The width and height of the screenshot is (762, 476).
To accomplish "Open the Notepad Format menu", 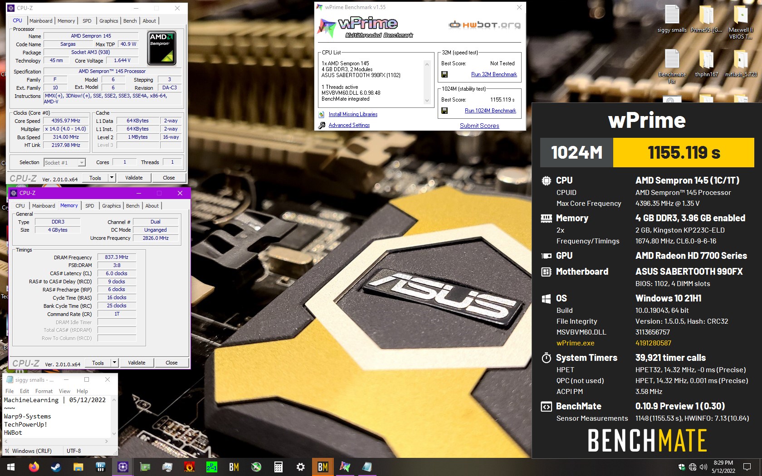I will [x=44, y=391].
